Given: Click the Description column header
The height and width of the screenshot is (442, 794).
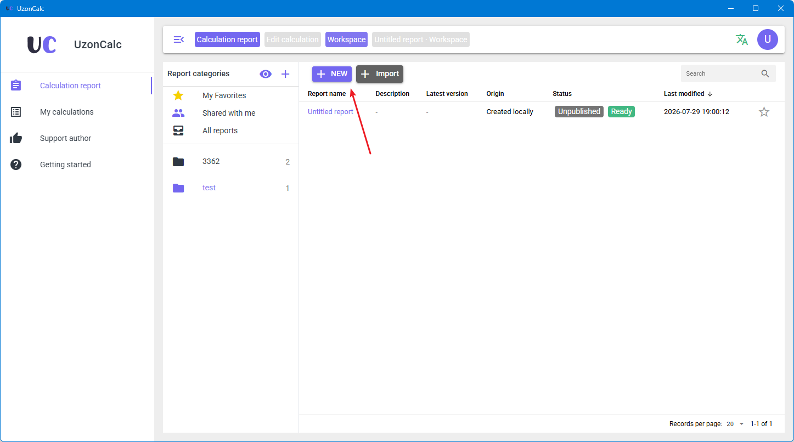Looking at the screenshot, I should (392, 94).
